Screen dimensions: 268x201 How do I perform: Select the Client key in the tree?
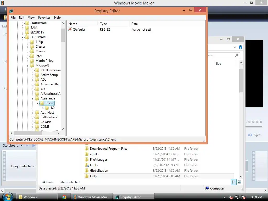click(x=49, y=103)
